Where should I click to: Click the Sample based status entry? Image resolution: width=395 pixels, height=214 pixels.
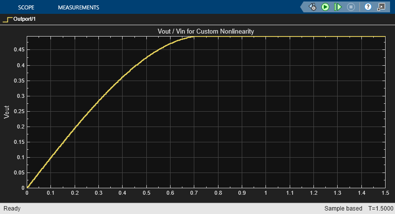pos(343,209)
